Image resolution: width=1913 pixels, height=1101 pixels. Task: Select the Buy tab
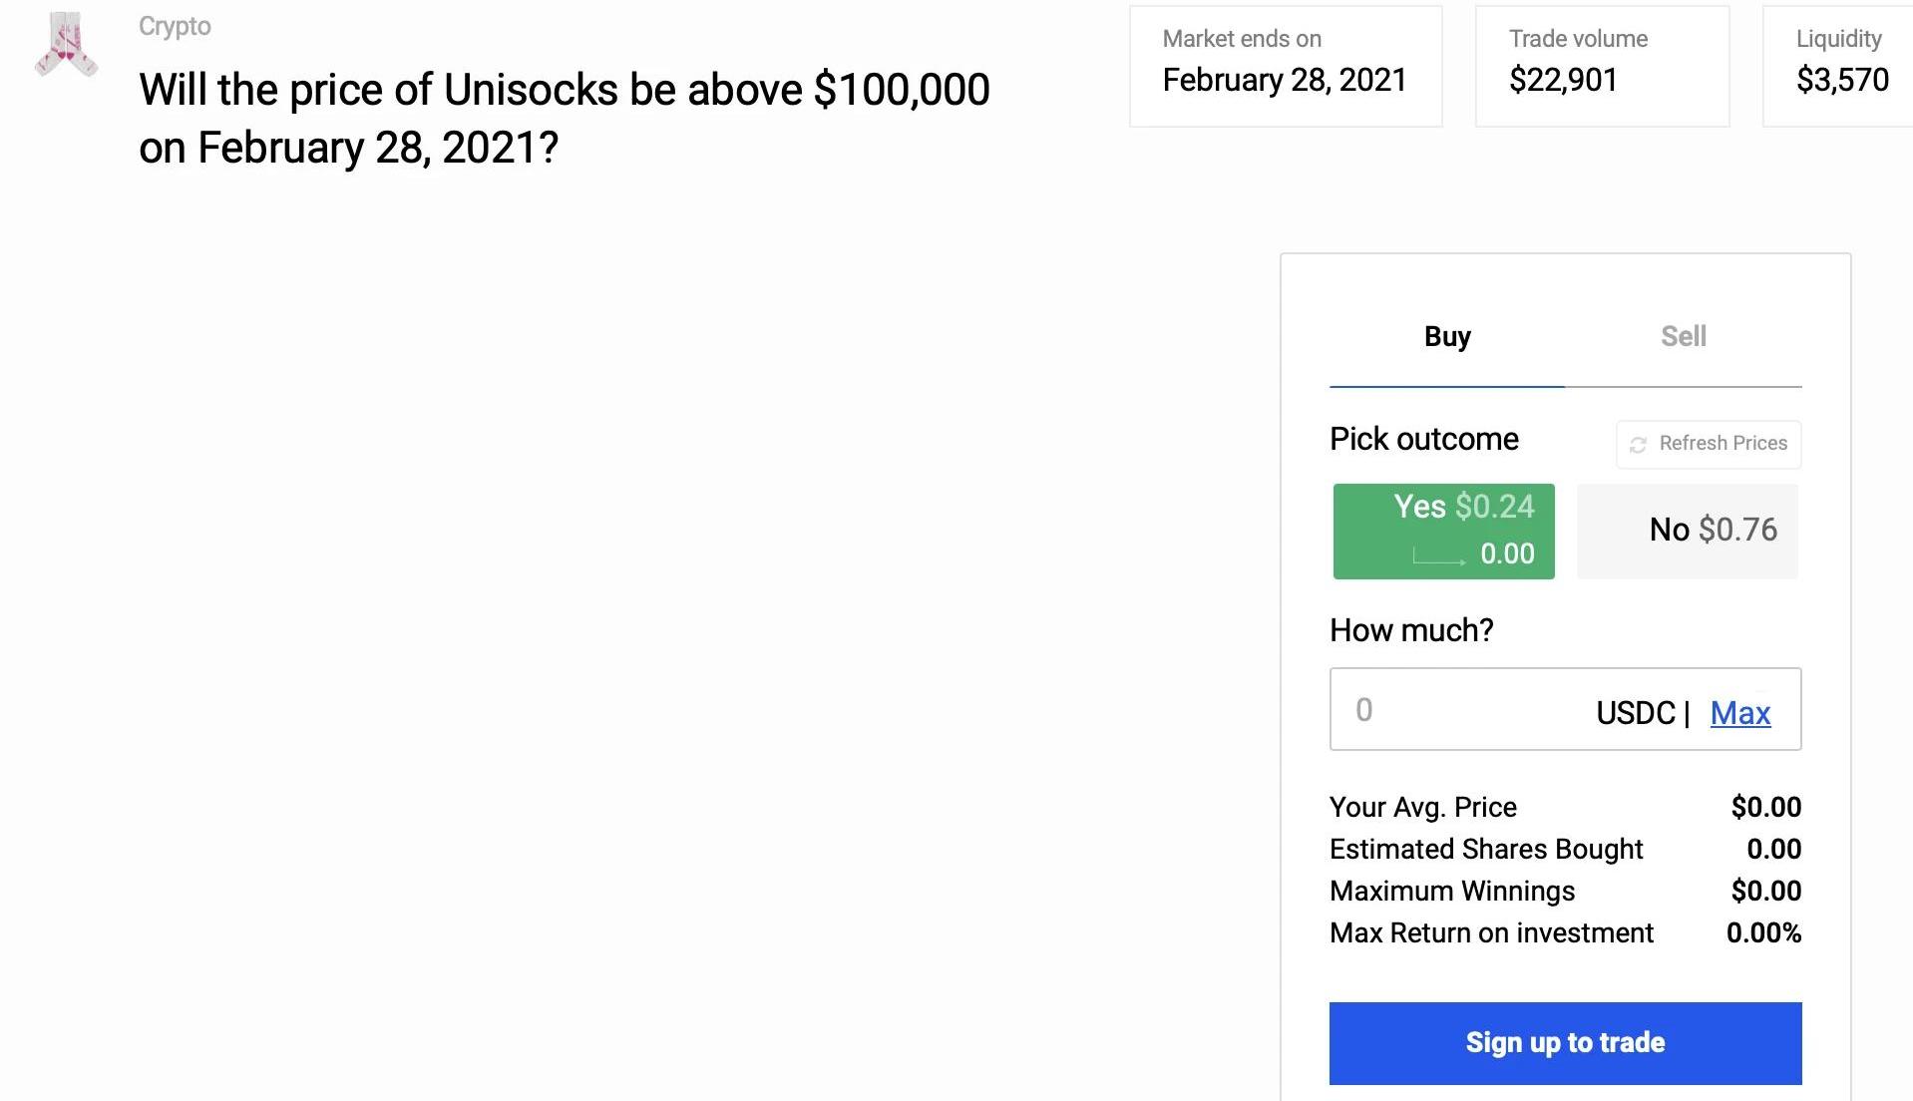[1446, 337]
